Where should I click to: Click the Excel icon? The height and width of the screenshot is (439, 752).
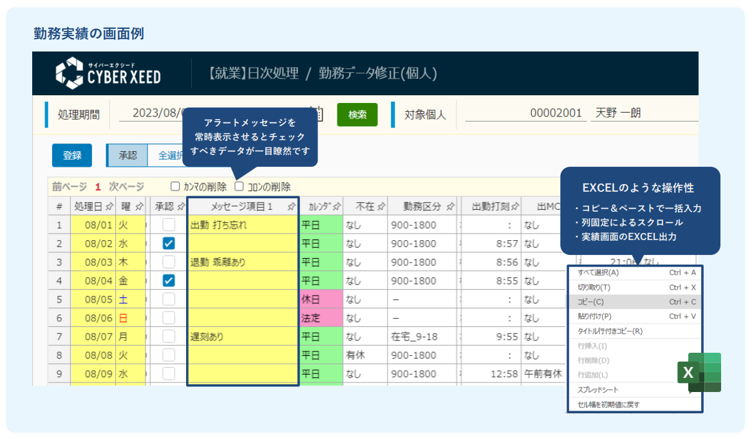point(699,372)
